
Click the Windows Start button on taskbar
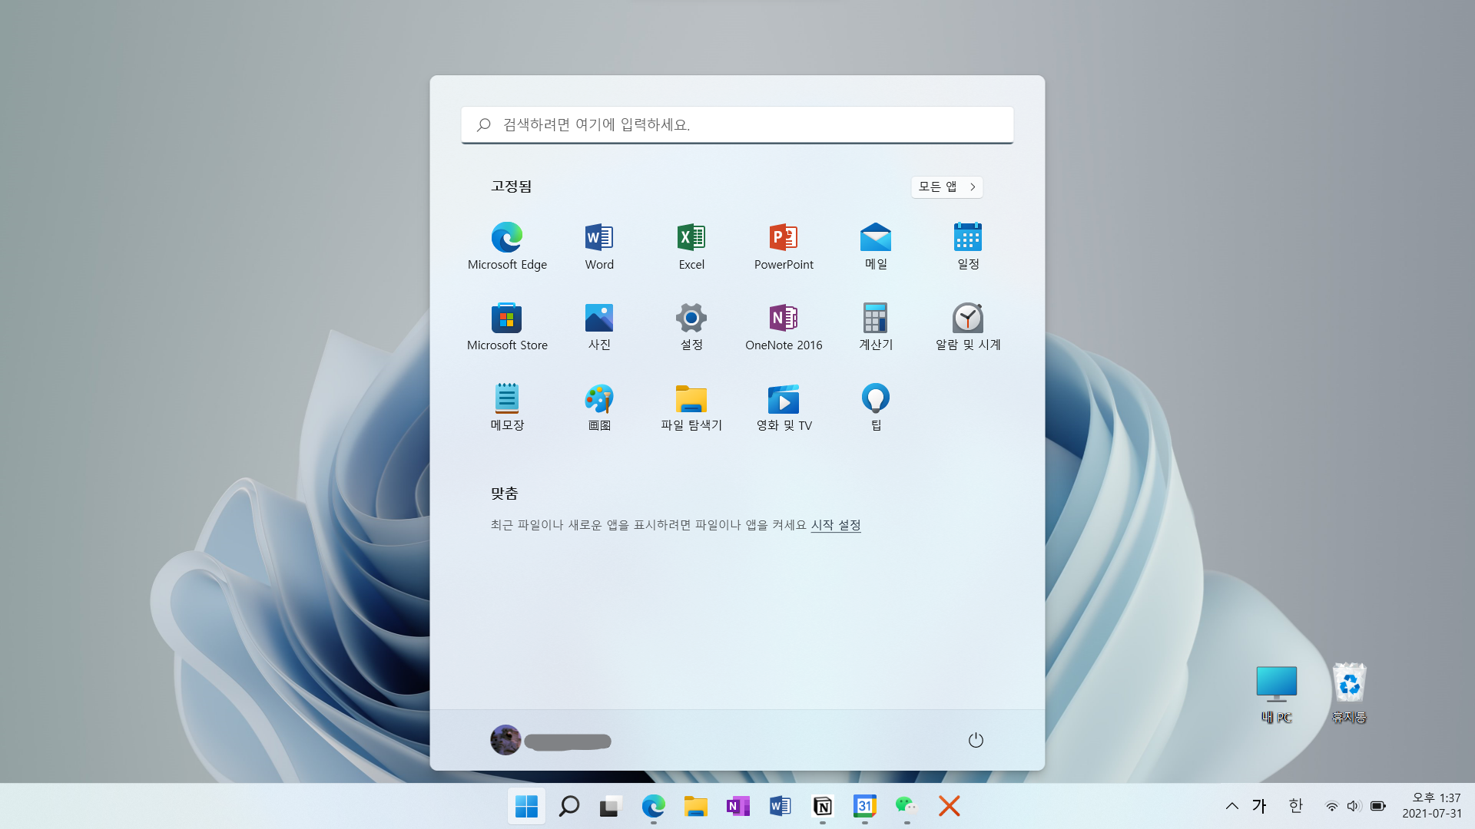[526, 806]
